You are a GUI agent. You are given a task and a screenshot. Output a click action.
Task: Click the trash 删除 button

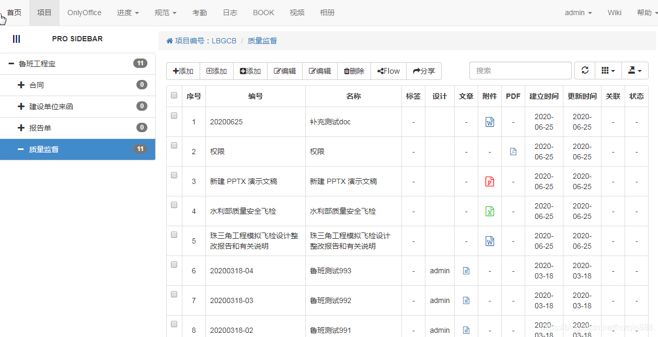tap(354, 71)
